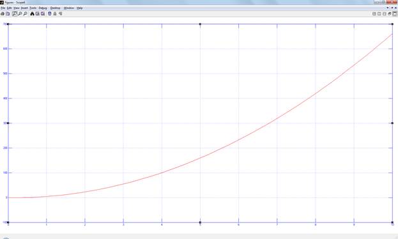Toggle the floating scope icon
The width and height of the screenshot is (398, 239).
[50, 13]
